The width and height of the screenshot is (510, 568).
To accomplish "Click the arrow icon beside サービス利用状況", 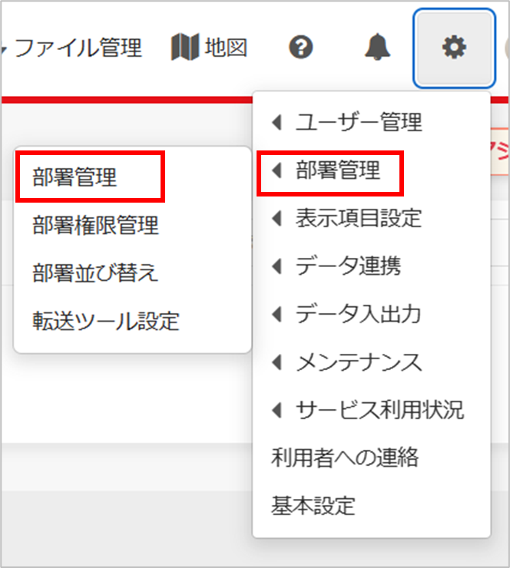I will pyautogui.click(x=277, y=410).
